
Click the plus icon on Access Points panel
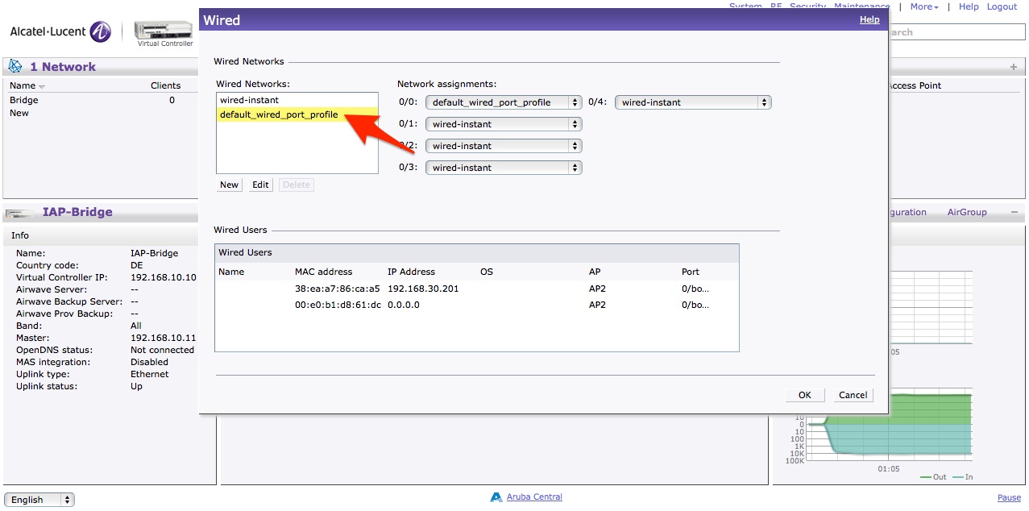click(x=1013, y=67)
